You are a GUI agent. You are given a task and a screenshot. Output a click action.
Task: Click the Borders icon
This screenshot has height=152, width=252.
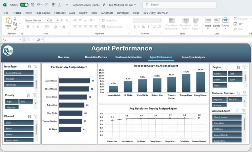47,27
